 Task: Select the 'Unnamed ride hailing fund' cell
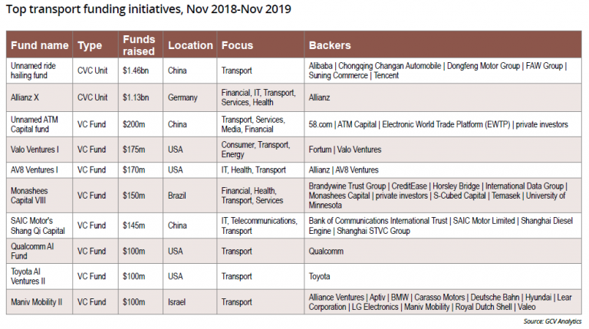tap(34, 71)
